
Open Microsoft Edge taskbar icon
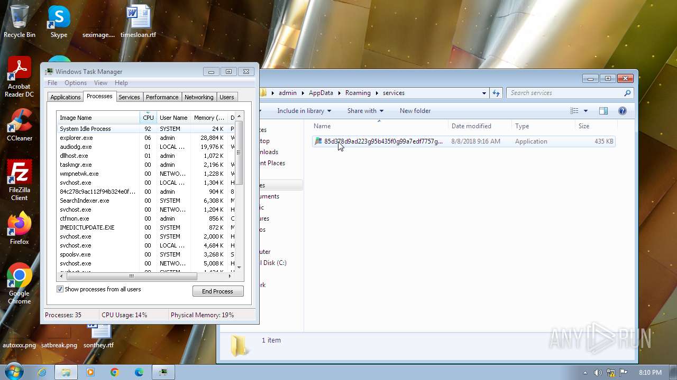(x=139, y=372)
